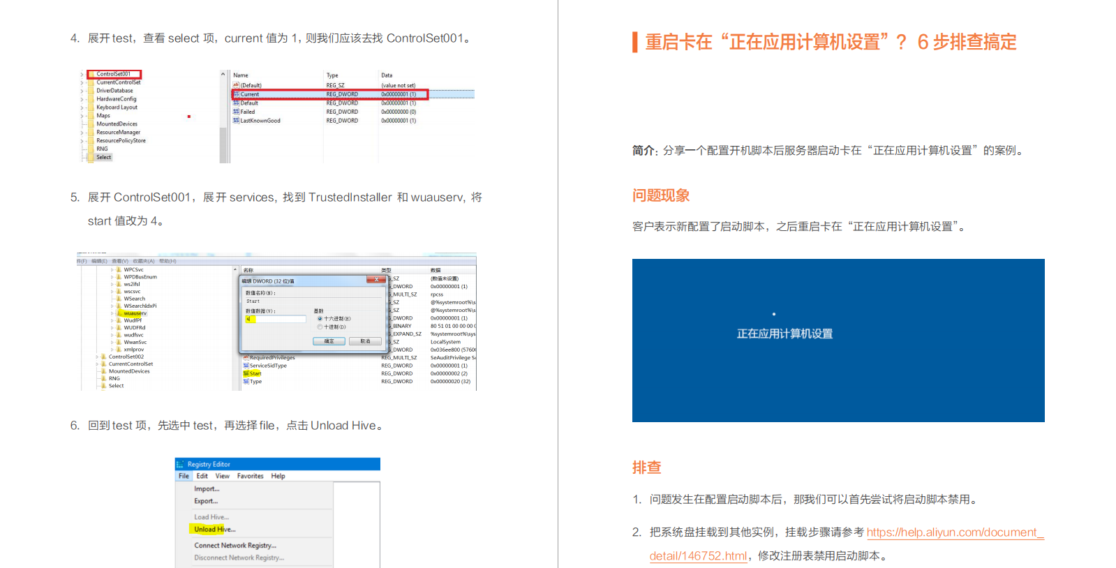Expand the xmlprov tree arrow
Viewport: 1116px width, 568px height.
(112, 350)
